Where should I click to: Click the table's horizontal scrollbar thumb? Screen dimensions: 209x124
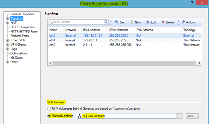click(x=124, y=63)
